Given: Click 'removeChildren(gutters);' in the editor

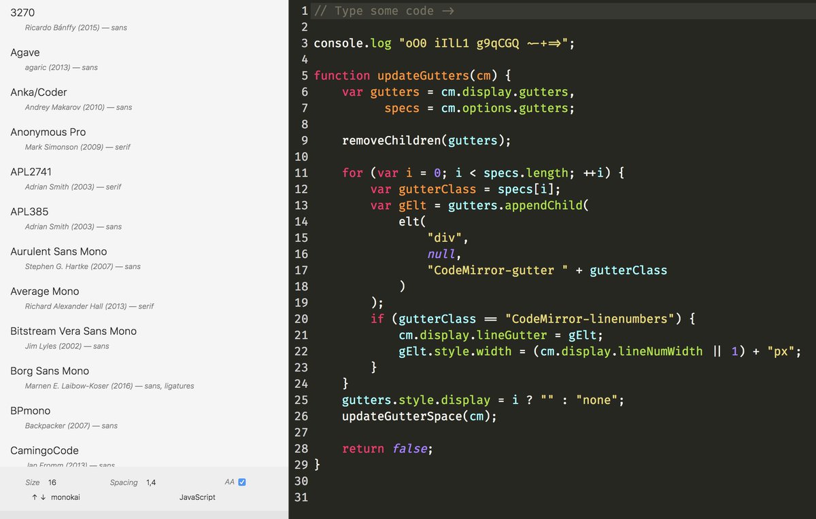Looking at the screenshot, I should coord(426,141).
